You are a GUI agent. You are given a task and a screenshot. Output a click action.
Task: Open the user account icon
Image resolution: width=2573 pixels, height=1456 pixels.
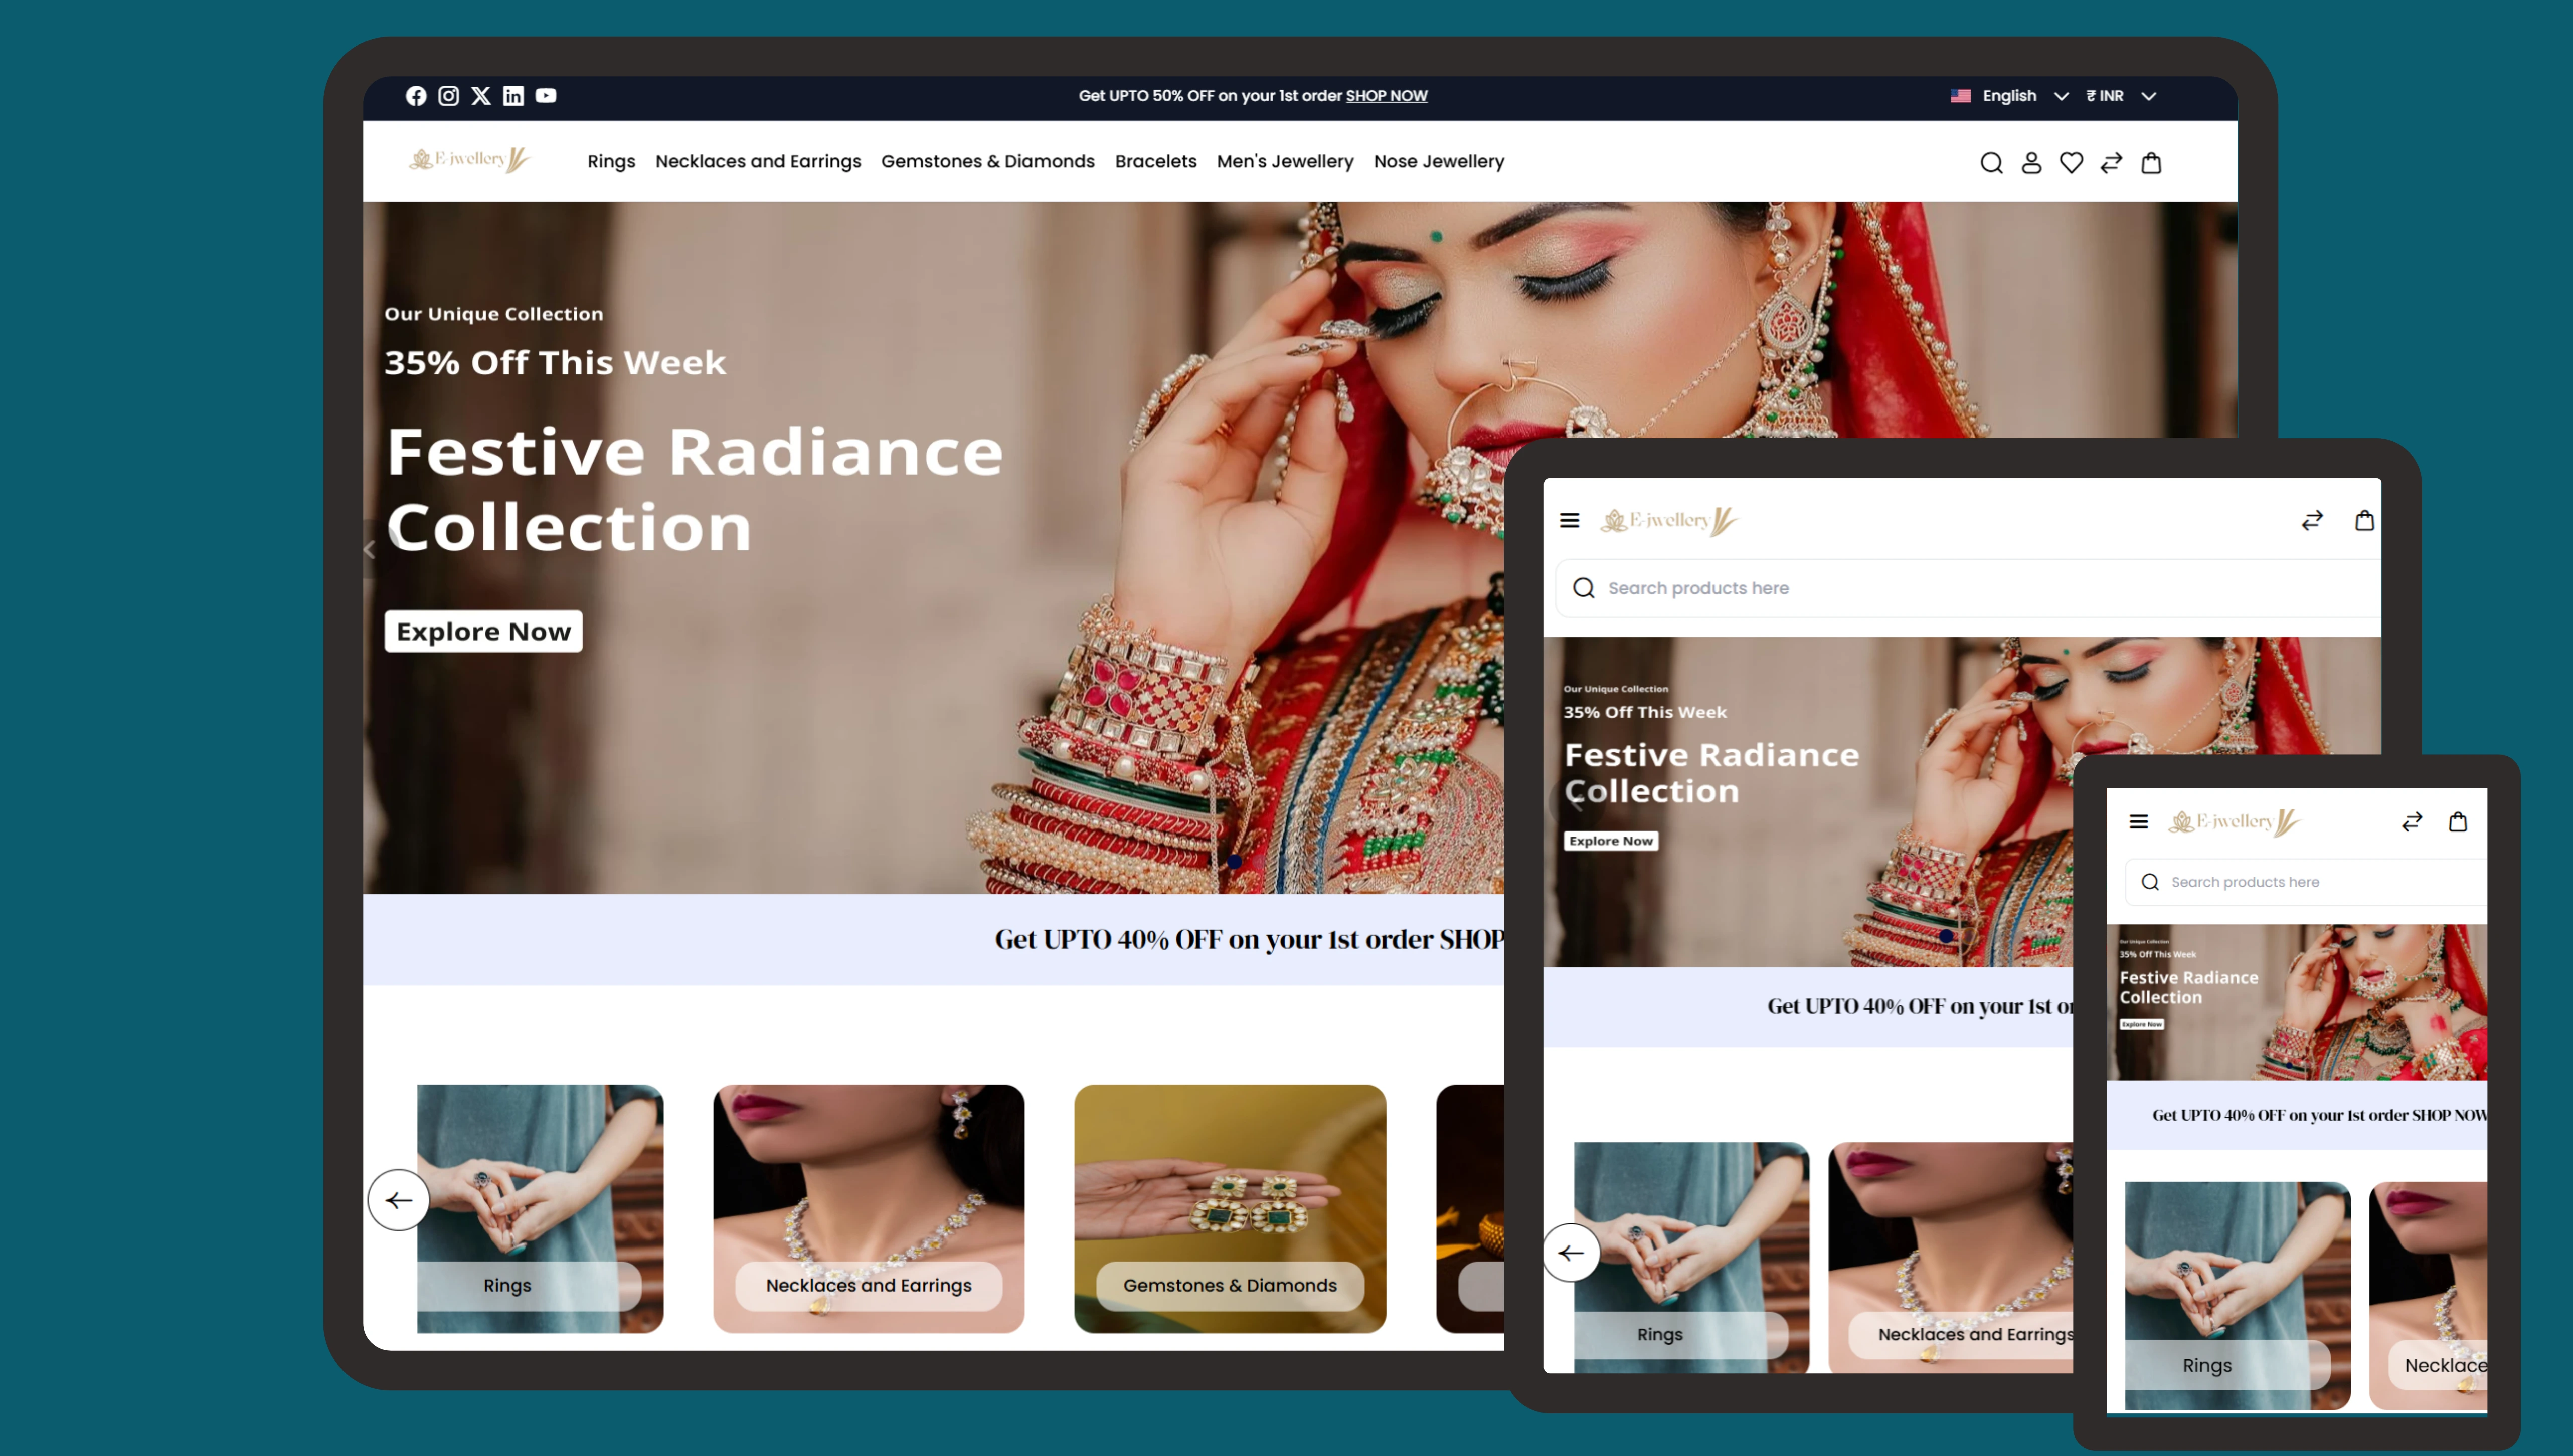point(2031,163)
